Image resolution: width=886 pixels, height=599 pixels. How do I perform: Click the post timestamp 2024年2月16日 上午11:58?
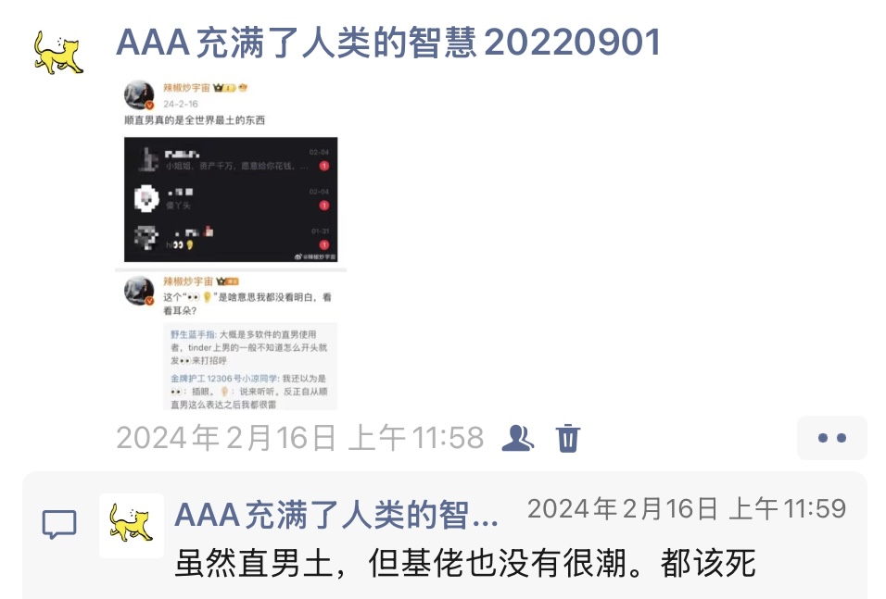tap(300, 438)
